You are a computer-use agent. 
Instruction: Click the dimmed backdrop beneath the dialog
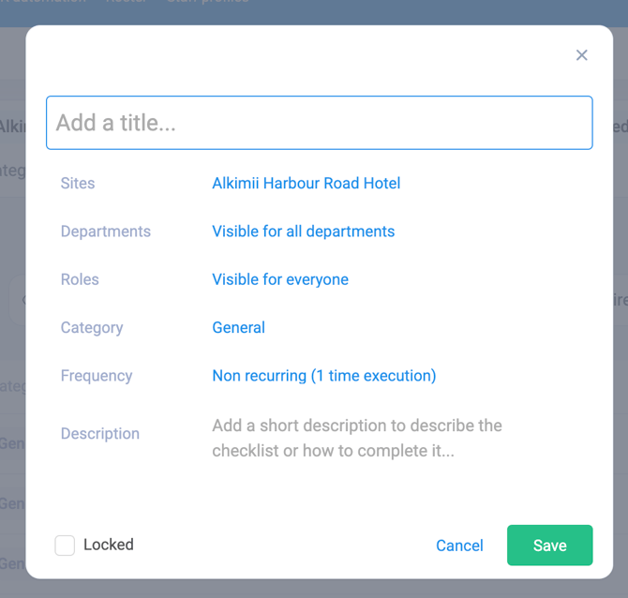point(314,589)
